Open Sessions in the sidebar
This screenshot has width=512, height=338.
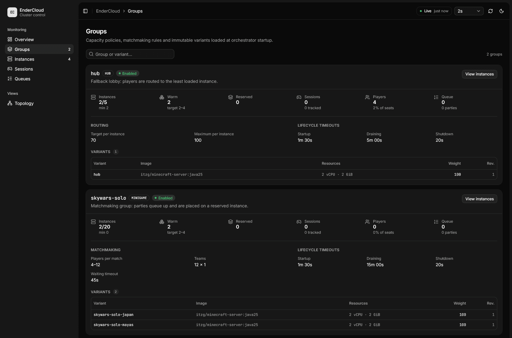point(39,69)
